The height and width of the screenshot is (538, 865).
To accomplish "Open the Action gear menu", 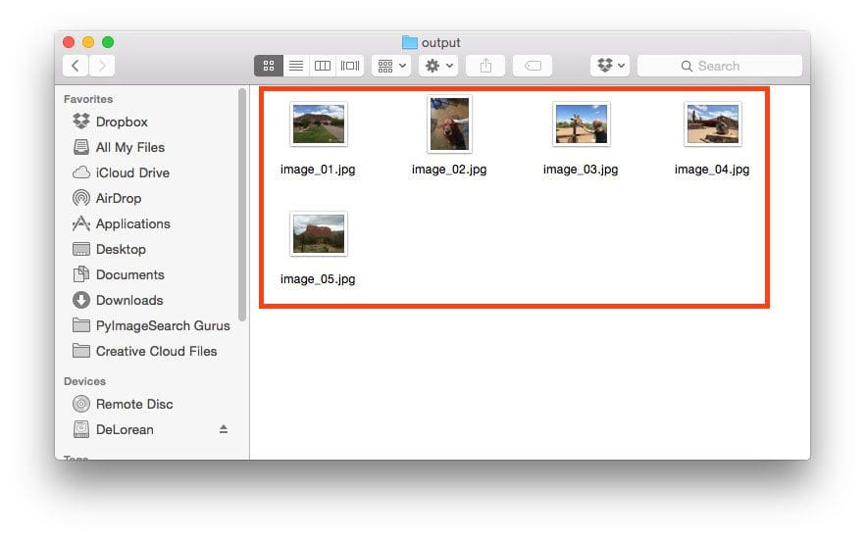I will pyautogui.click(x=438, y=66).
